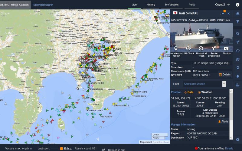Viewport: 242px width, 151px height.
Task: Show Route prediction for NAN OH MARU
Action: (x=214, y=49)
